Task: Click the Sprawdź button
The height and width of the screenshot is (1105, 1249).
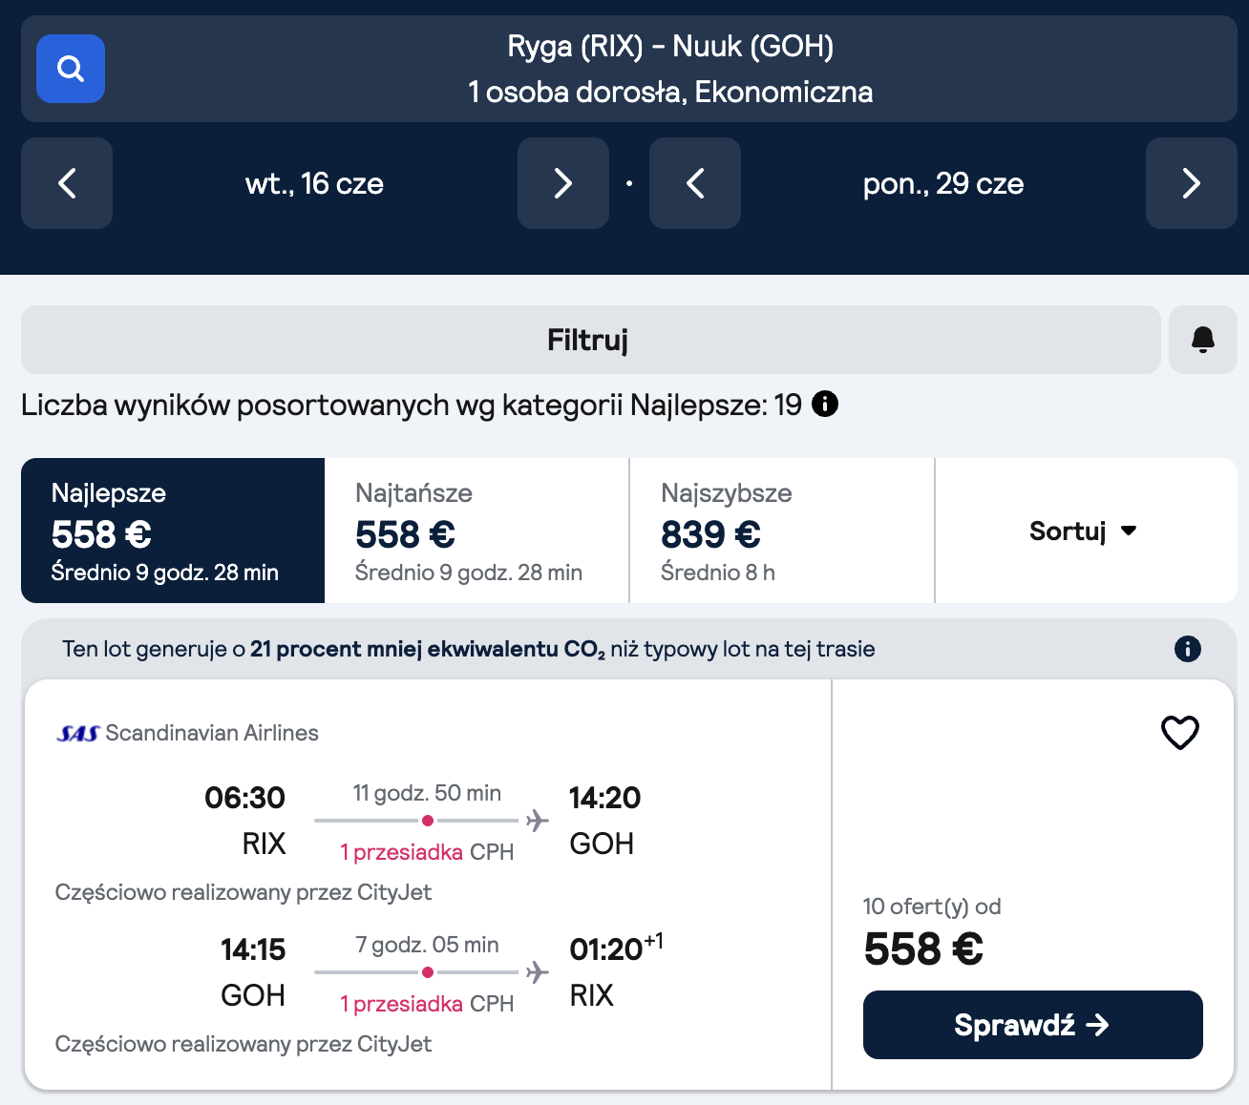Action: (1032, 1025)
